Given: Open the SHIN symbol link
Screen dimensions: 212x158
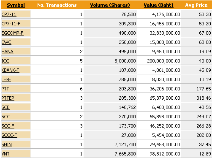Looking at the screenshot, I should pyautogui.click(x=7, y=144).
